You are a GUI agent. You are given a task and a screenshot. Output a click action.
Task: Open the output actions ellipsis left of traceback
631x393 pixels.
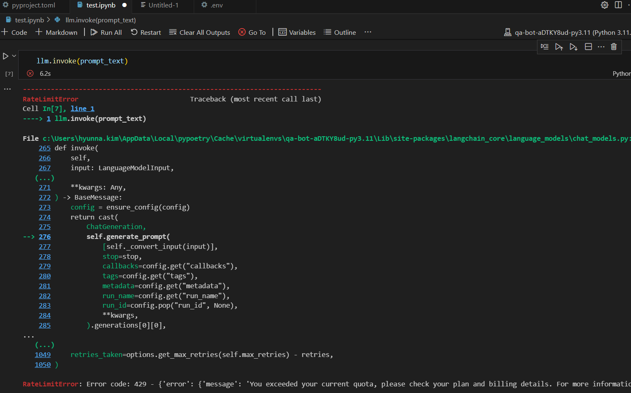[x=7, y=89]
